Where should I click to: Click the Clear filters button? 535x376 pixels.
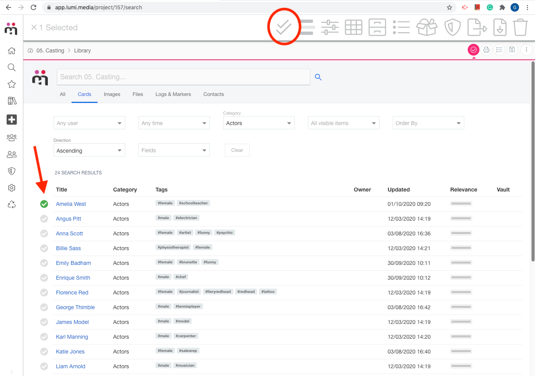point(237,150)
